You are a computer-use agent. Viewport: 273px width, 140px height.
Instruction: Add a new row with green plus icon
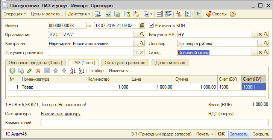[12, 71]
